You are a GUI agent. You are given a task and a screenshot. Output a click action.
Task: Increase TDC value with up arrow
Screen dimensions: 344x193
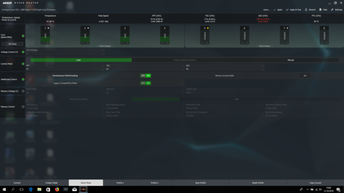tap(183, 66)
